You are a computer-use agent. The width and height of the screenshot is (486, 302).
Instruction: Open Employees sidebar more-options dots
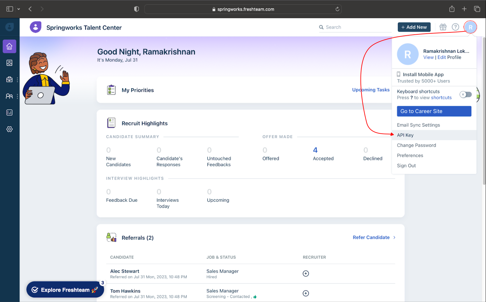coord(17,96)
